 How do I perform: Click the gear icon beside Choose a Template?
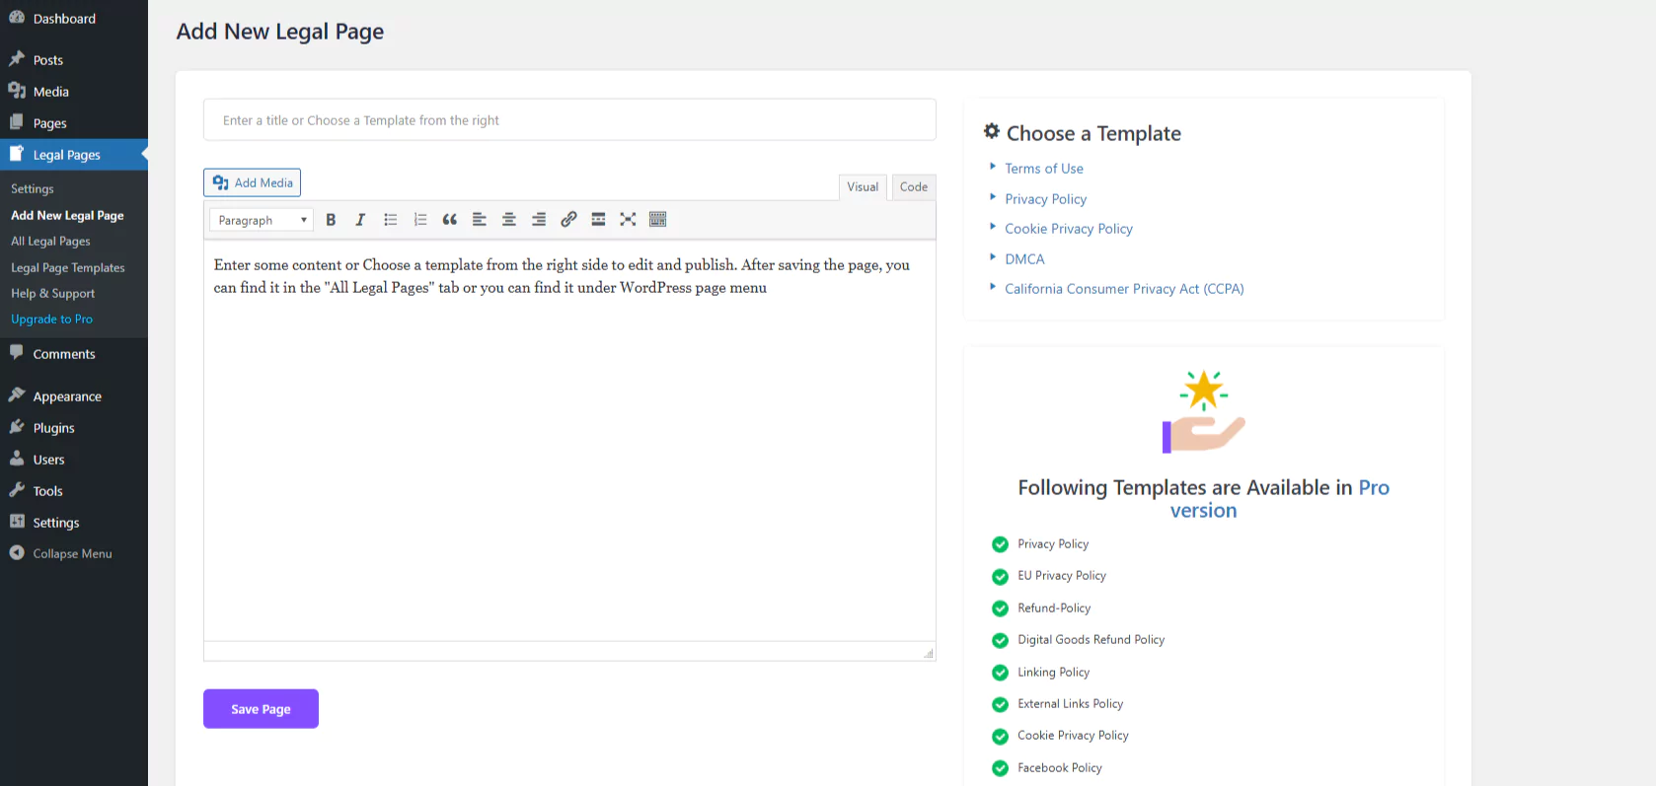tap(992, 131)
